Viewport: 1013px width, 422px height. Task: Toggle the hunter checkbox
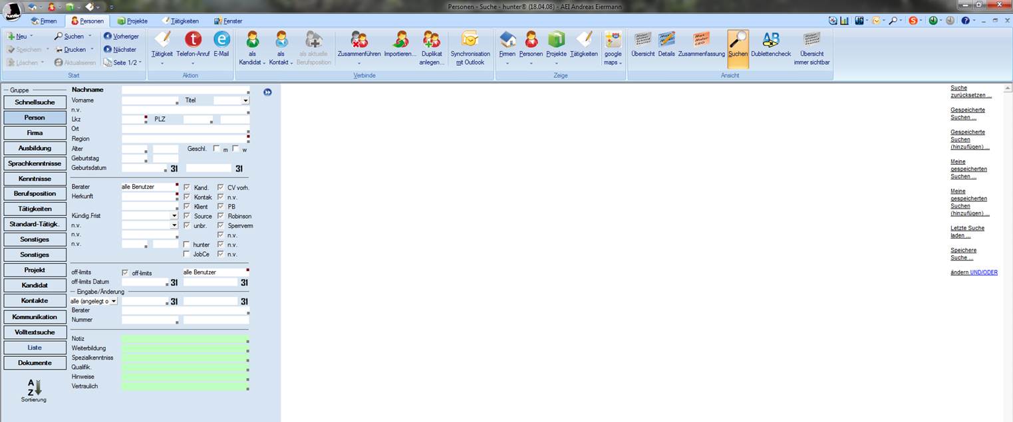click(187, 245)
